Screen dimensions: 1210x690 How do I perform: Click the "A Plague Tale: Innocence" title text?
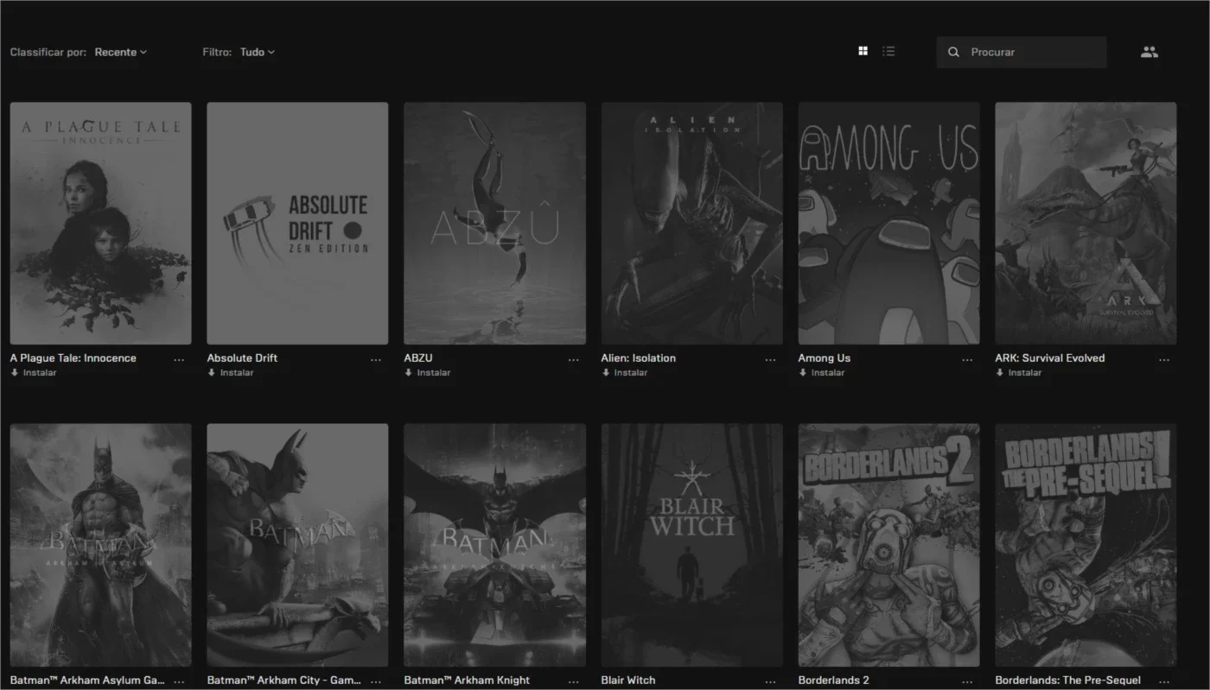coord(73,358)
